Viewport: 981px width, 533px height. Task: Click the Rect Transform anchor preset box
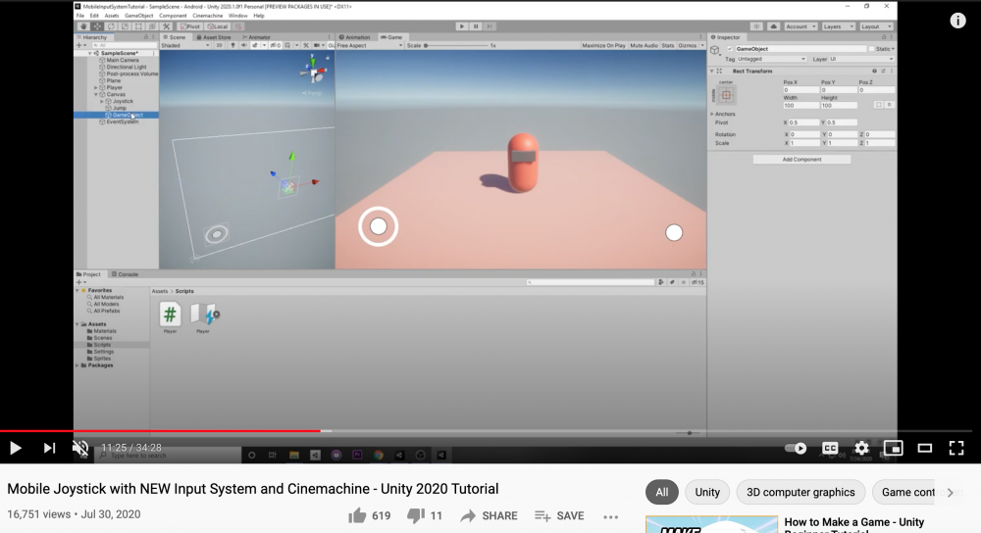click(726, 95)
